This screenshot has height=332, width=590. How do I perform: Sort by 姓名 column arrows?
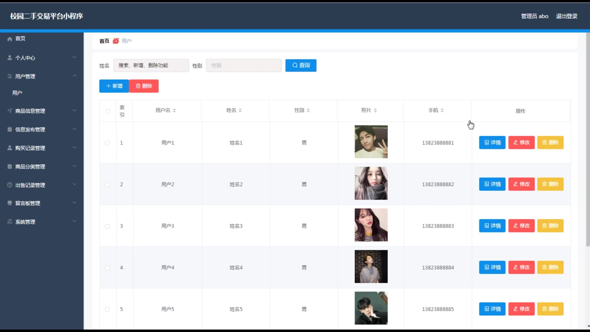(x=240, y=110)
